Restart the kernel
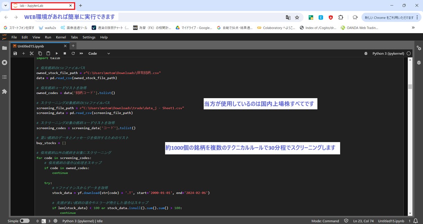The image size is (423, 224). coord(73,54)
